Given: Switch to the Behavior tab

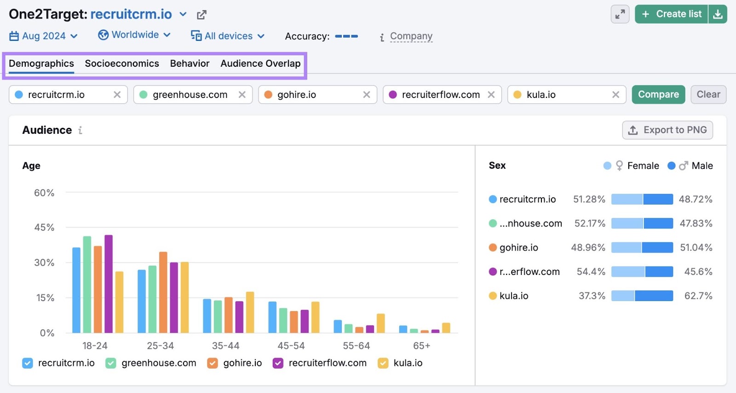Looking at the screenshot, I should pos(190,63).
